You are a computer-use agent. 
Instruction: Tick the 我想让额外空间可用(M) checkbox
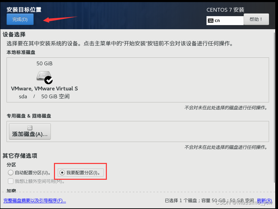pos(10,181)
